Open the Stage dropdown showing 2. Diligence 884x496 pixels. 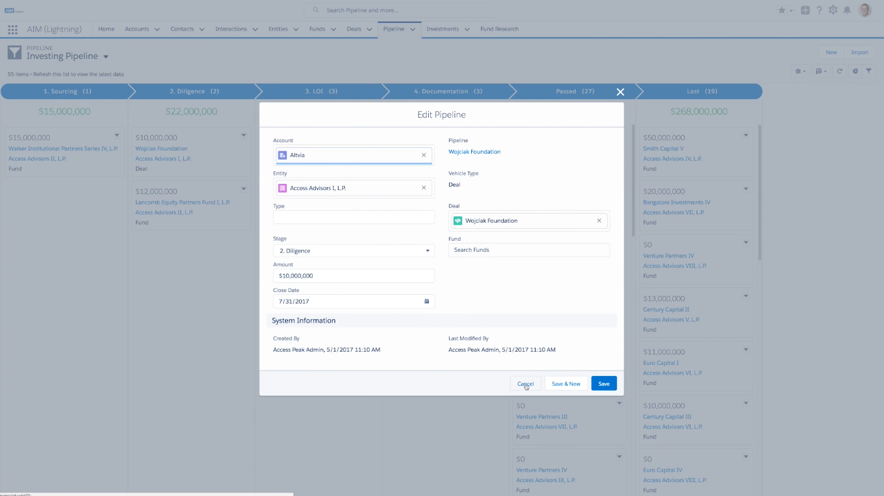pyautogui.click(x=354, y=250)
